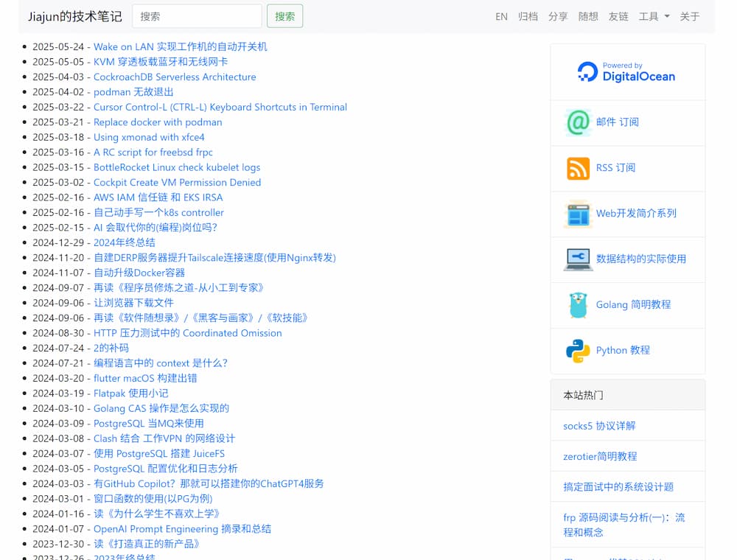
Task: Open the socks5 协议详解 popular post
Action: click(x=599, y=426)
